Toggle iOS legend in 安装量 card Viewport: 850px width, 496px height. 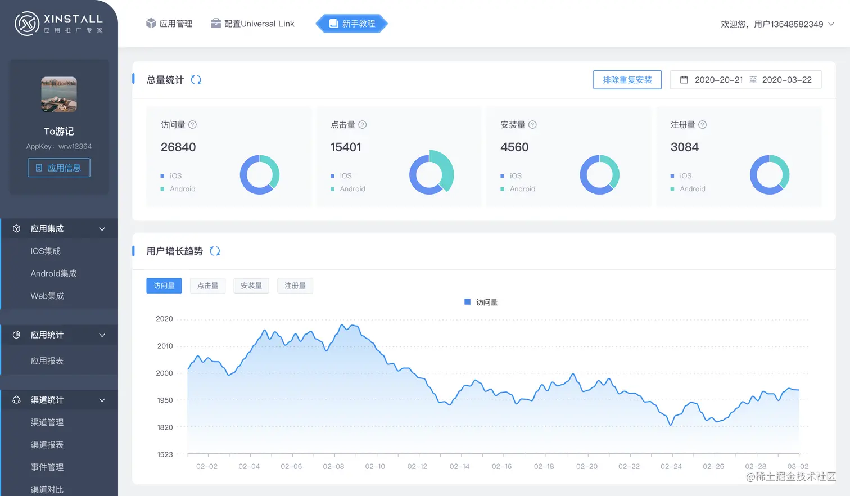coord(511,176)
